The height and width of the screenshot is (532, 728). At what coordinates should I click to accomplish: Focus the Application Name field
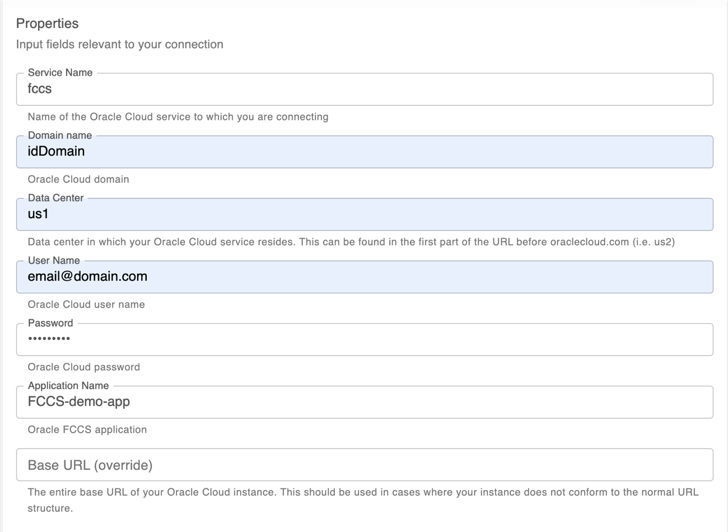365,402
